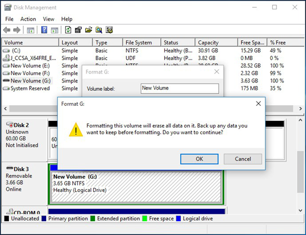Close the background Format G: dialog
The height and width of the screenshot is (235, 306).
click(x=216, y=72)
